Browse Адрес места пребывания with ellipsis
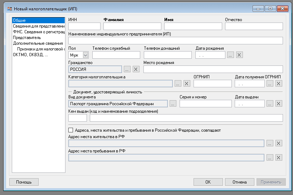The height and width of the screenshot is (195, 293). [x=270, y=157]
